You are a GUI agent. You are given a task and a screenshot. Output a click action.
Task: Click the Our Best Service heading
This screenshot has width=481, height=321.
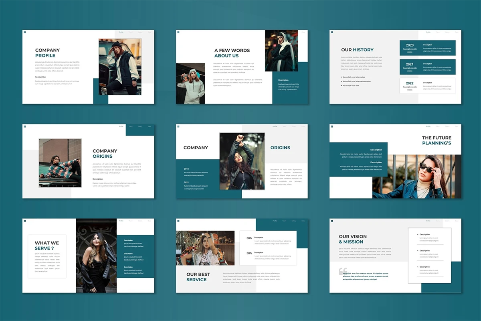point(198,277)
